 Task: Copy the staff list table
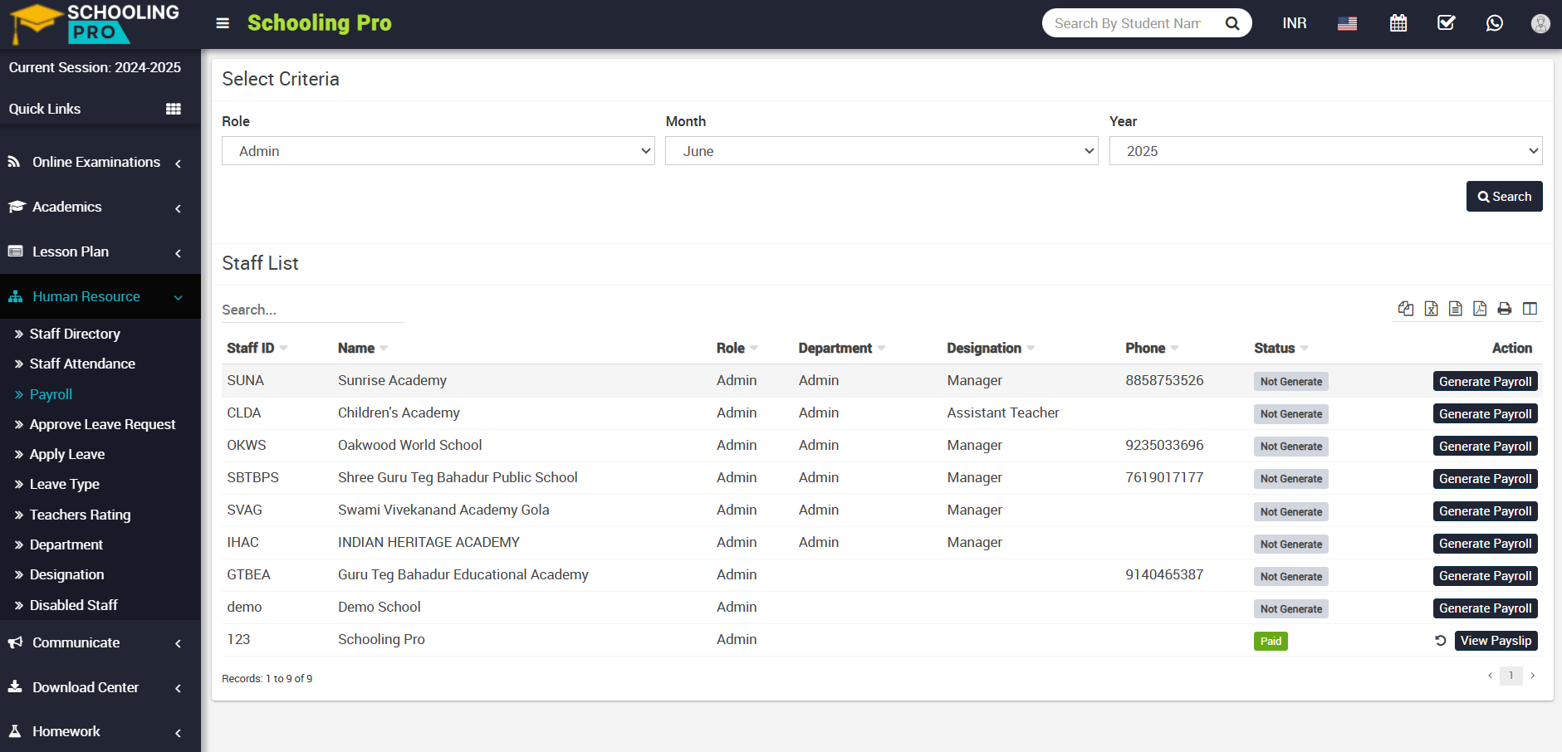pyautogui.click(x=1406, y=309)
